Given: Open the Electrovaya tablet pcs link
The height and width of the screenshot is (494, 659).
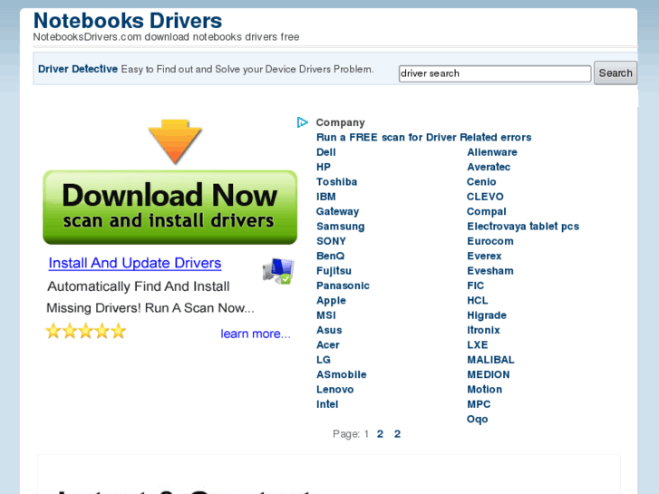Looking at the screenshot, I should 523,227.
